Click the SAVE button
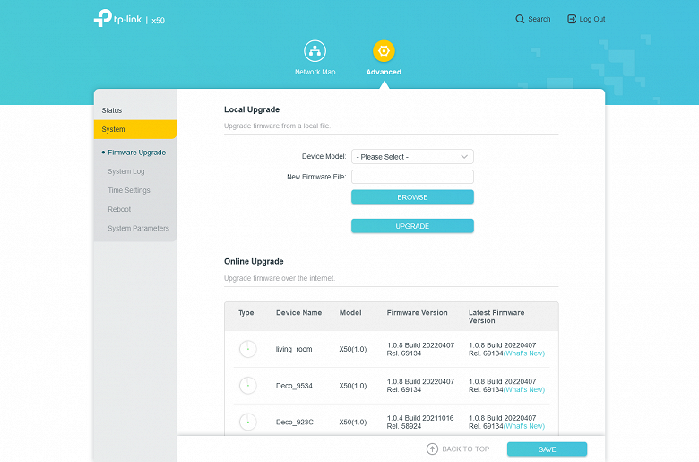The image size is (699, 462). (x=547, y=449)
